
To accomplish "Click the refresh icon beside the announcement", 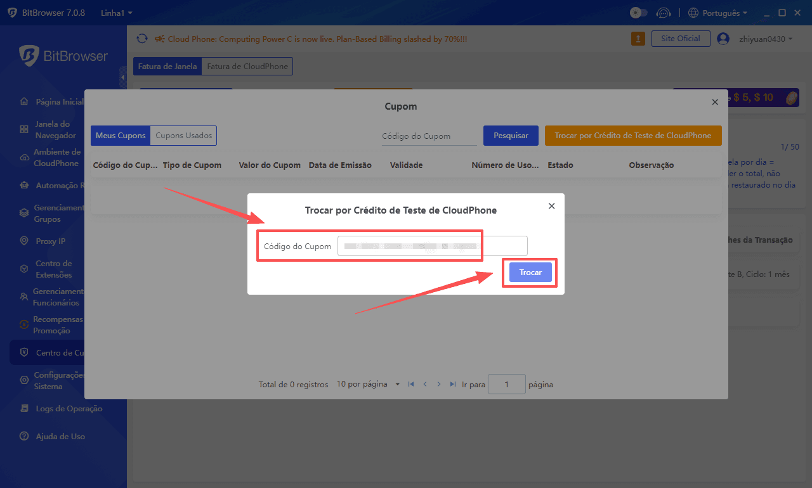I will pos(142,39).
